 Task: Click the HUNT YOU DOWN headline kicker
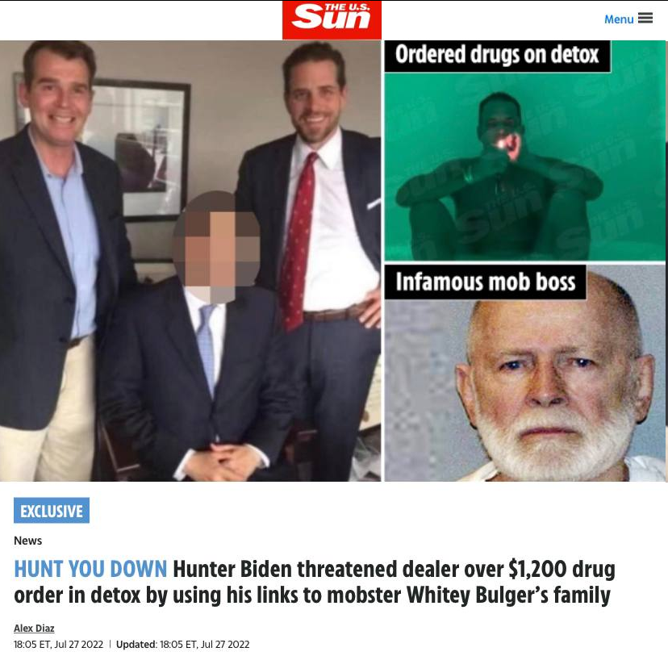(90, 569)
